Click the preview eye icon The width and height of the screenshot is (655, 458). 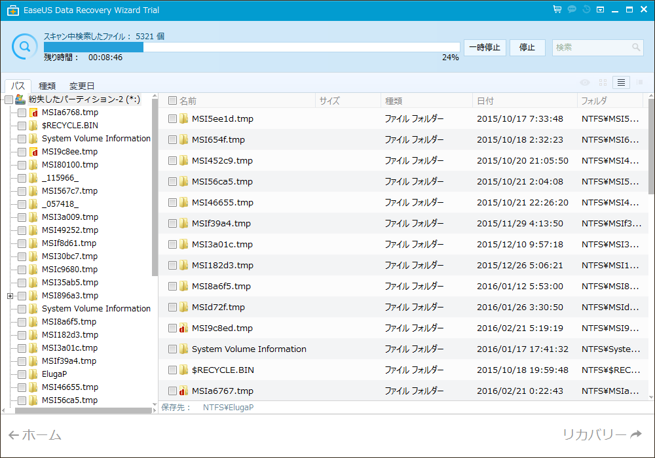pyautogui.click(x=585, y=82)
